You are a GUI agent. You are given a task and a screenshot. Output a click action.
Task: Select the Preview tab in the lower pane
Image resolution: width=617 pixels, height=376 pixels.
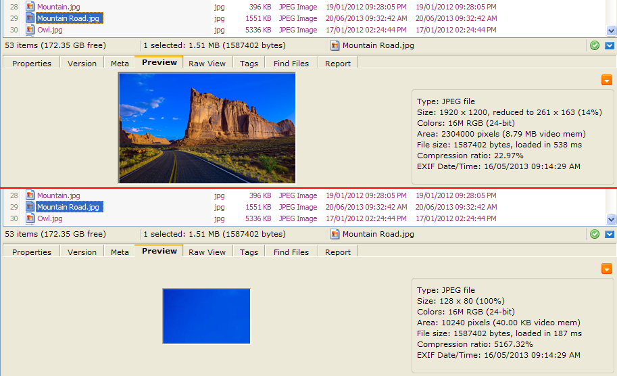[x=159, y=251]
